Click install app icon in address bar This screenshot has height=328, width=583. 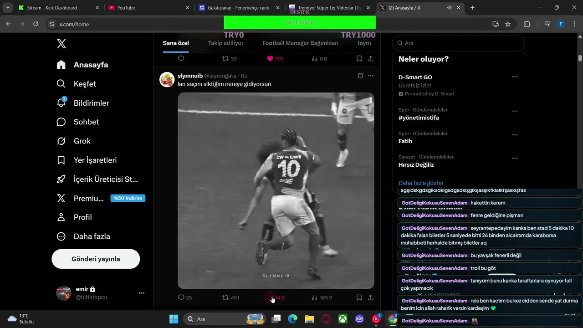(x=496, y=24)
